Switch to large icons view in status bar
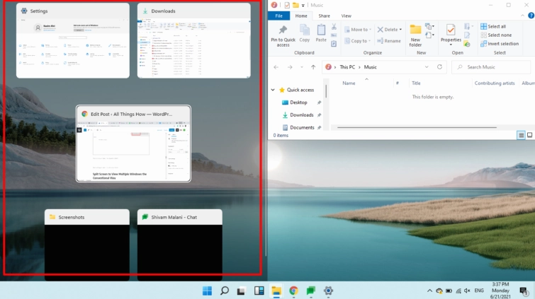Viewport: 535px width, 299px height. point(529,135)
